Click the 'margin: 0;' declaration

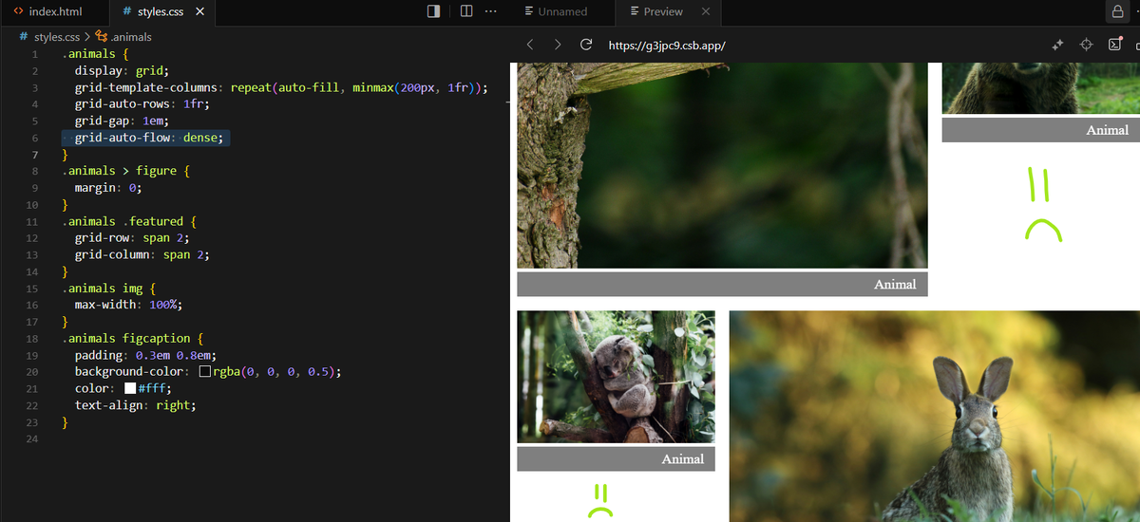(108, 188)
